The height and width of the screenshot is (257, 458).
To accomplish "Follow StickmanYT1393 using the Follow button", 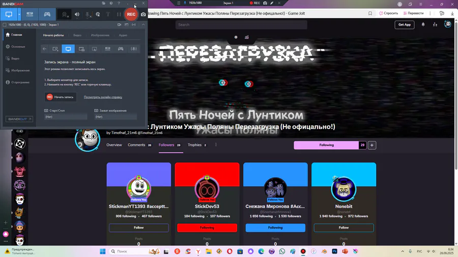I will (x=139, y=228).
